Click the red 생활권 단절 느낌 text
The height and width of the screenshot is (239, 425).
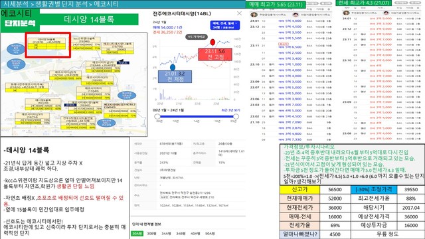[75, 186]
